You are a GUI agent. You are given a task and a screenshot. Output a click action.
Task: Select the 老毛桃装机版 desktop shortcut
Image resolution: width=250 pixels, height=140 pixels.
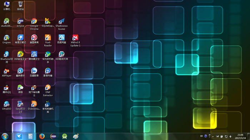pos(48,107)
